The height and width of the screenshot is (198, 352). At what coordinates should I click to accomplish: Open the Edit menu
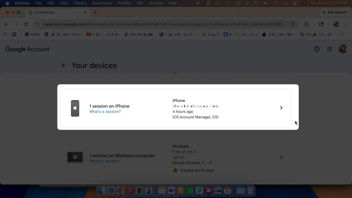(x=51, y=3)
